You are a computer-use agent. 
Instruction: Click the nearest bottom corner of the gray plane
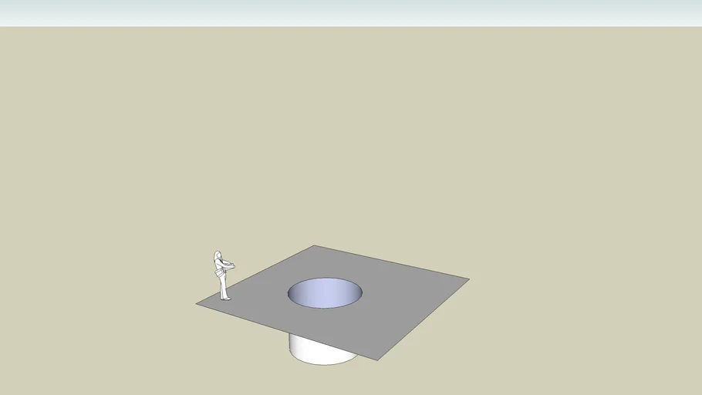pos(377,360)
